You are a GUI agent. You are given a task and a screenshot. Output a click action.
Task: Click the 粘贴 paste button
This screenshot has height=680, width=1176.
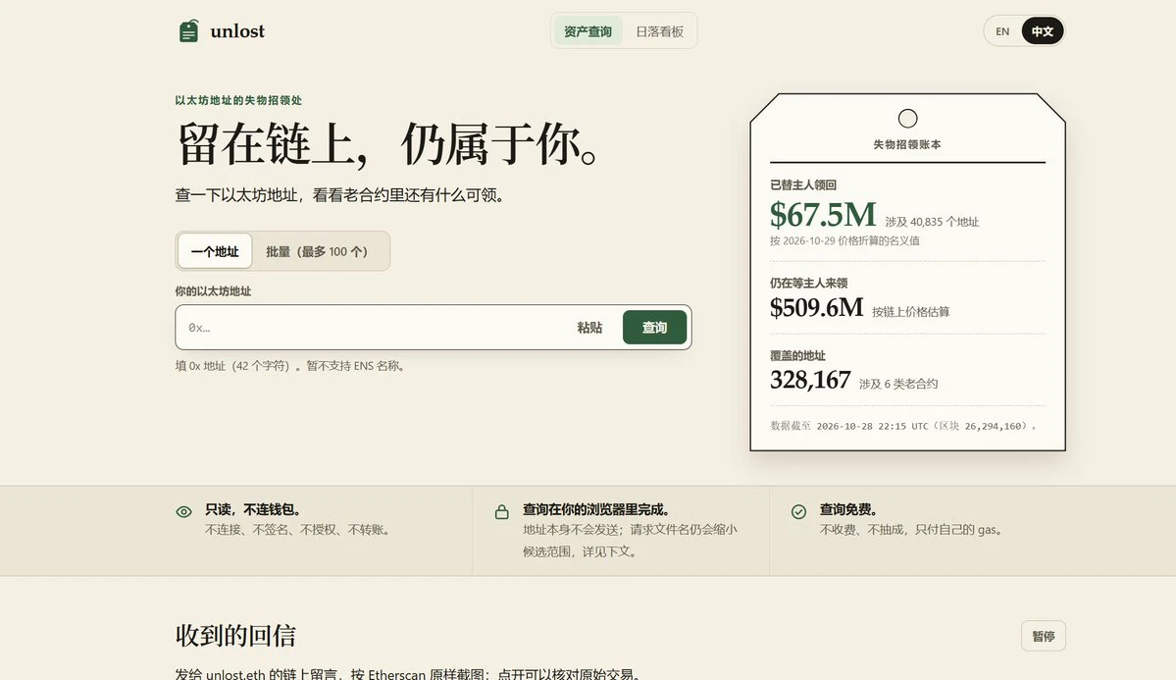[x=589, y=327]
